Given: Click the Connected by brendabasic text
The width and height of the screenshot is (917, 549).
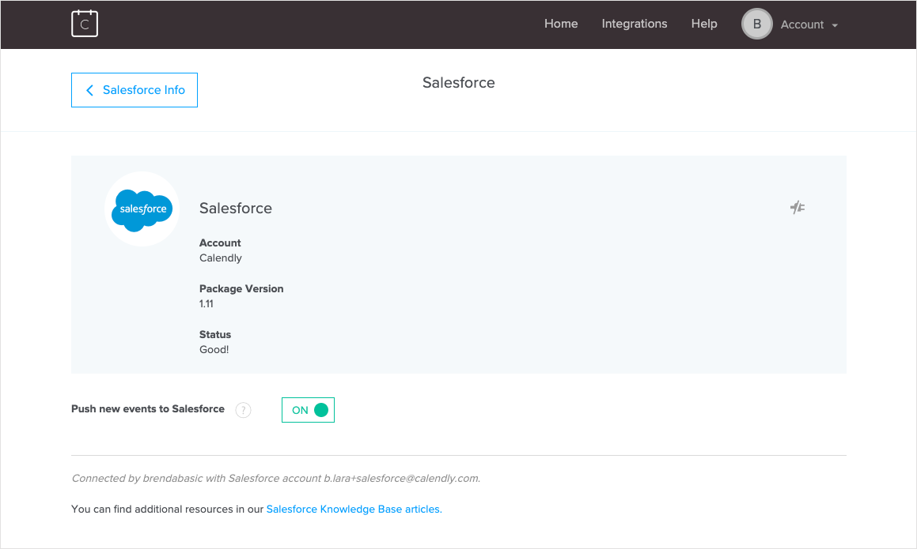Looking at the screenshot, I should (276, 479).
